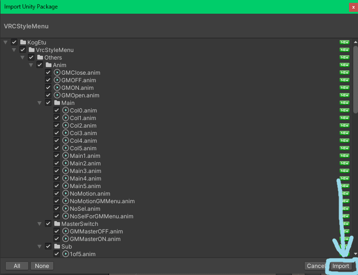Uncheck the VrcStyleMenu folder checkbox
The width and height of the screenshot is (358, 275).
point(23,50)
